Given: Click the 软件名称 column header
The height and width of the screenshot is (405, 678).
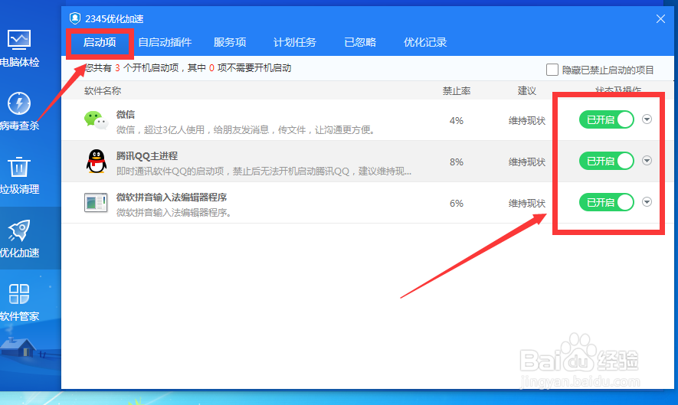Looking at the screenshot, I should click(x=103, y=91).
